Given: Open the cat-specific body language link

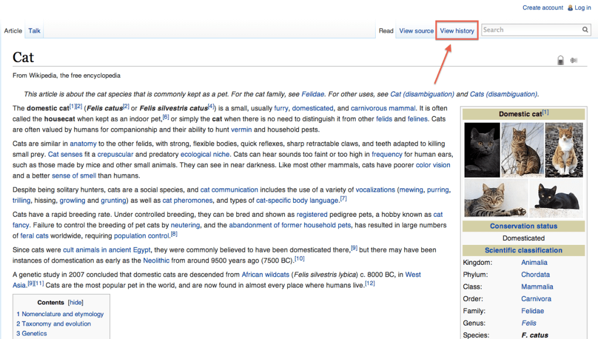Looking at the screenshot, I should tap(297, 200).
